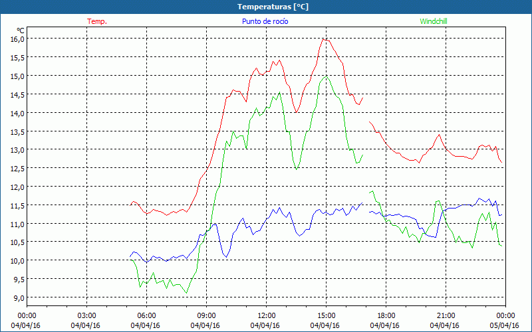Click the green windchill curve peak near 15:00

coord(326,76)
